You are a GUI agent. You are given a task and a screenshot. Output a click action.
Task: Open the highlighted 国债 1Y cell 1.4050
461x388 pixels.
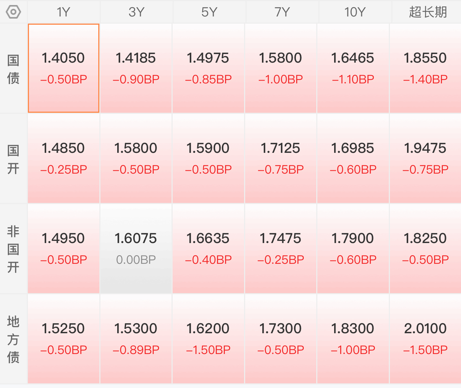[64, 68]
